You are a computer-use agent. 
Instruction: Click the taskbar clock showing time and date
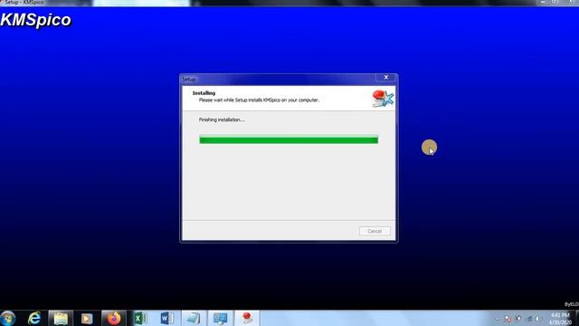(560, 319)
